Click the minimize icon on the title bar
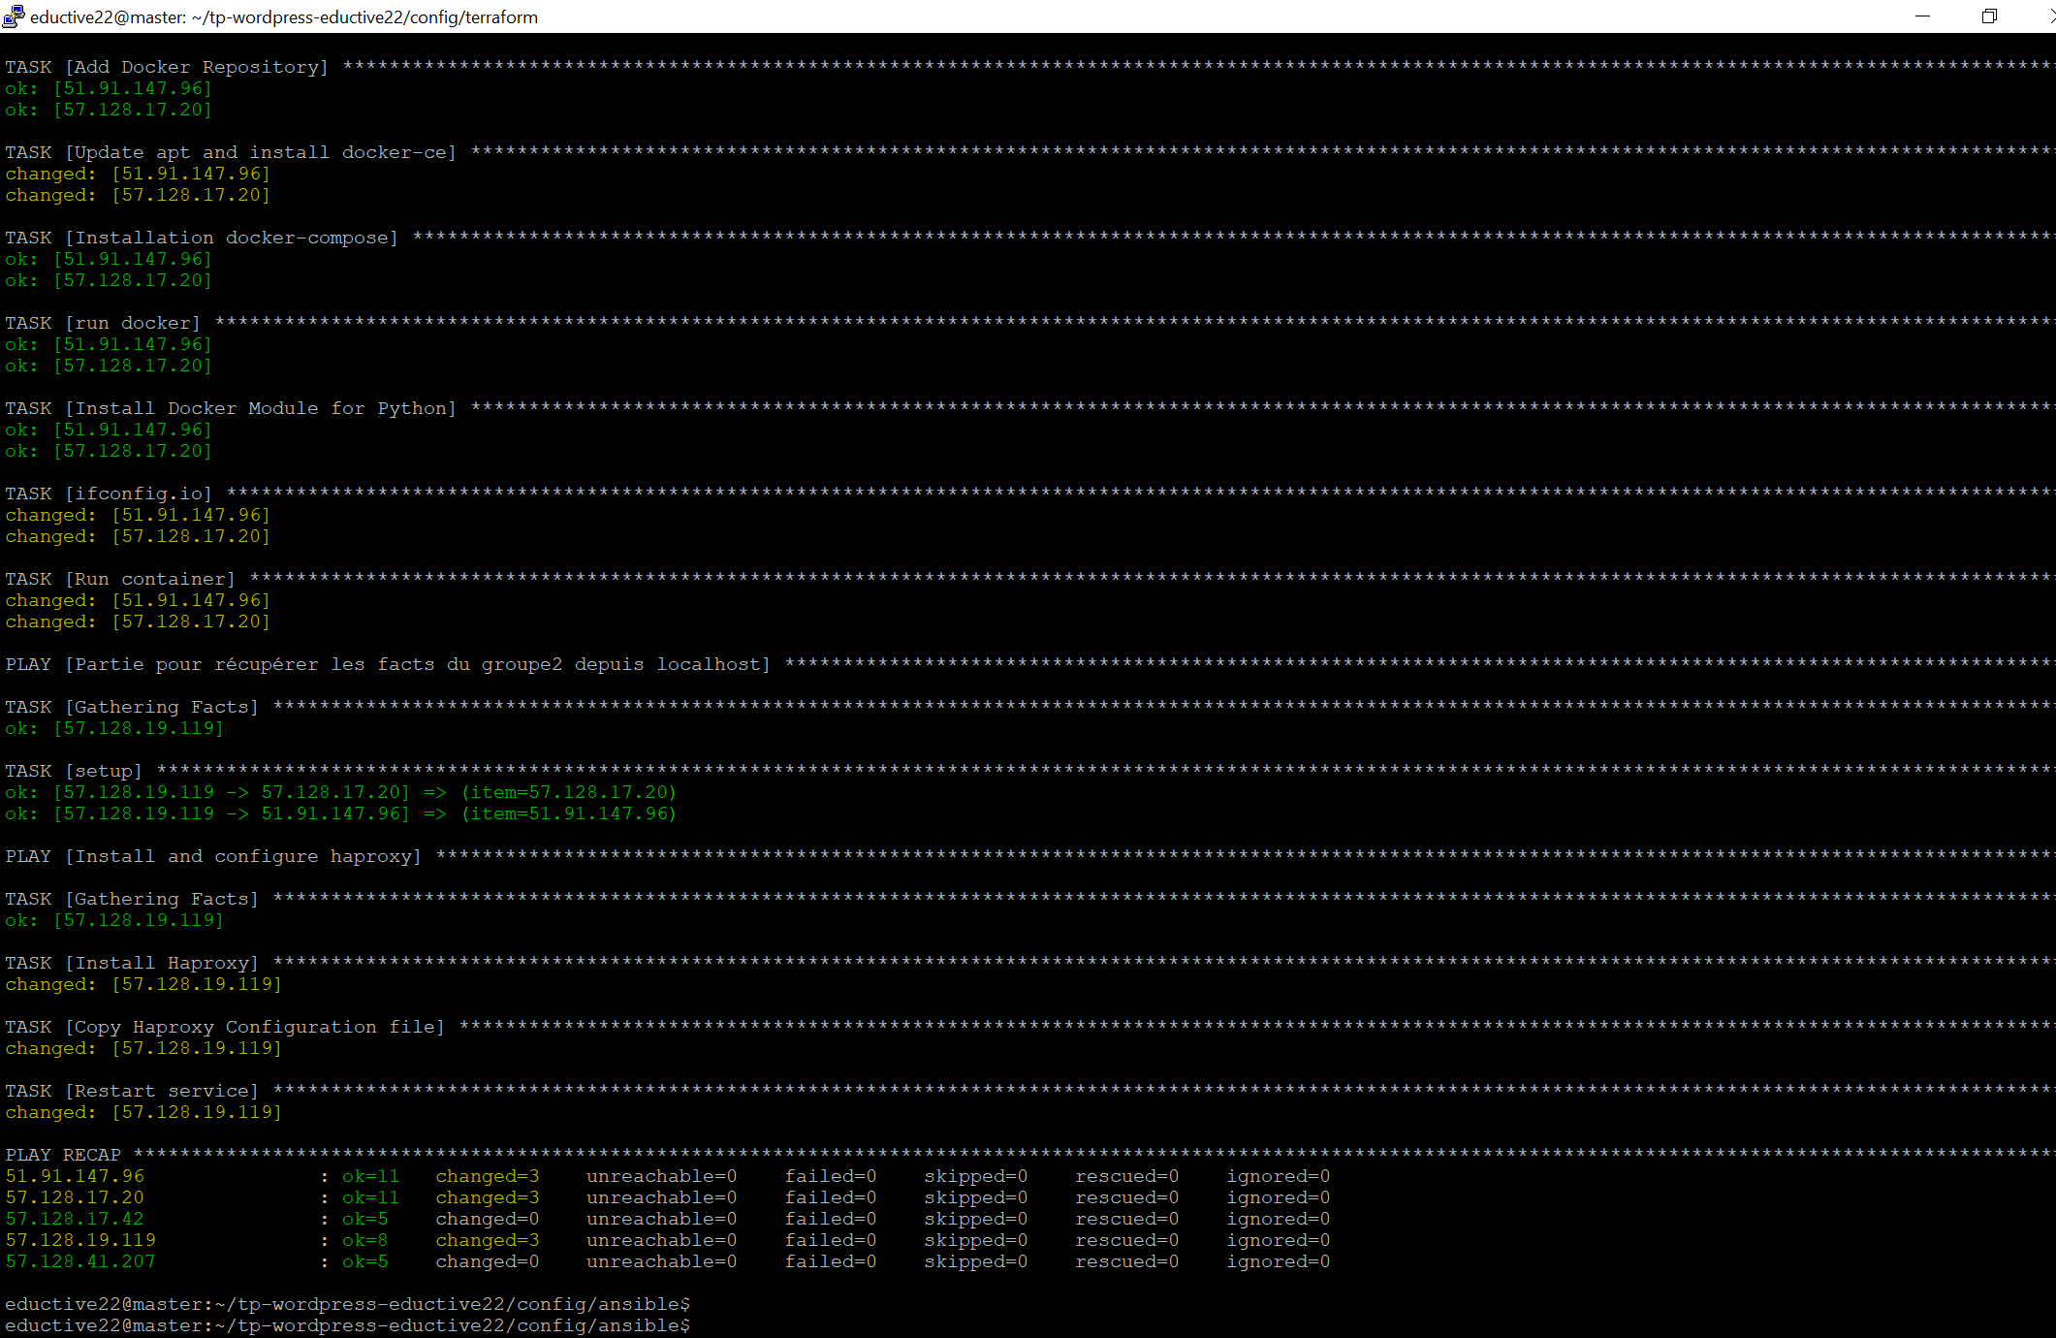The height and width of the screenshot is (1338, 2056). pyautogui.click(x=1922, y=16)
